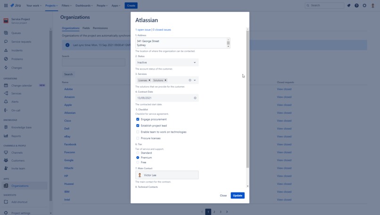Viewport: 380px width, 215px height.
Task: Uncheck Establish project lead checkbox
Action: click(x=138, y=126)
